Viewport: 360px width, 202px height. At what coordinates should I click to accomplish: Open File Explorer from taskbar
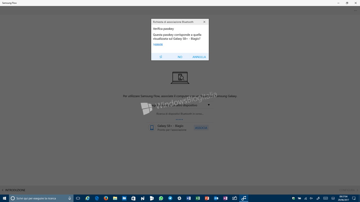115,198
